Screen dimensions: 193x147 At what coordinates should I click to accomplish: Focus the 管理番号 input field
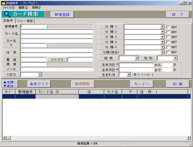33,26
